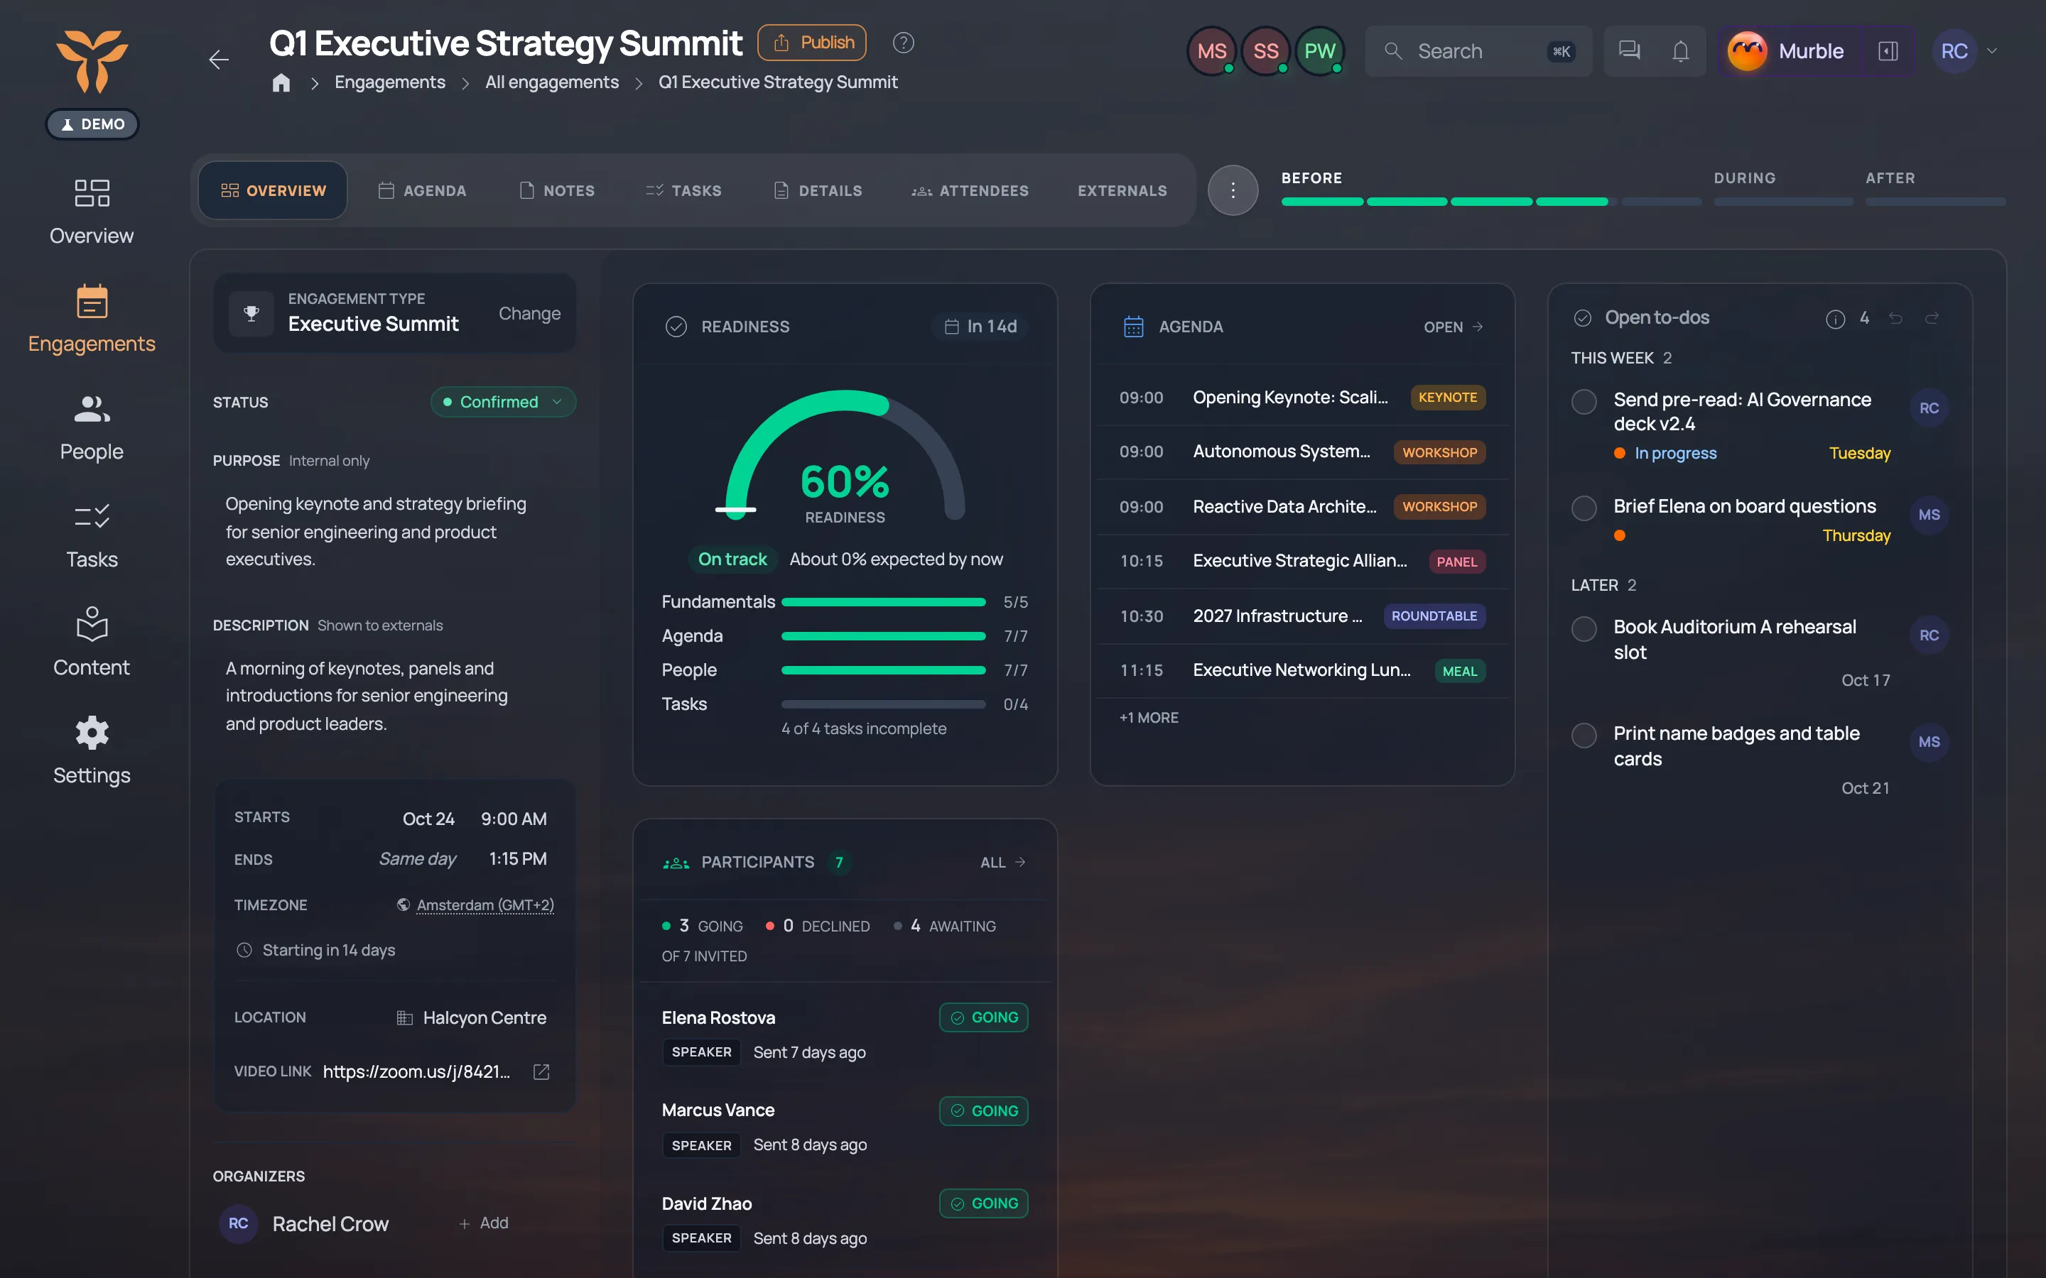Click the Publish button

[x=811, y=43]
